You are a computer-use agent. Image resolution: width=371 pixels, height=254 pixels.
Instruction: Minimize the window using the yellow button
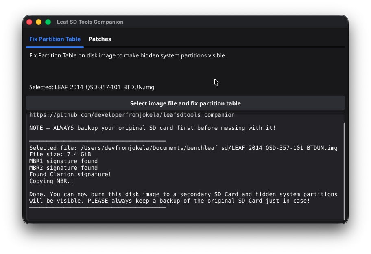coord(39,22)
